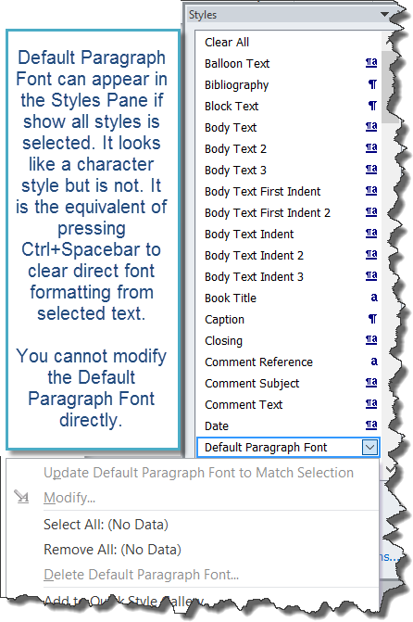The height and width of the screenshot is (622, 413).
Task: Click the paragraph mark icon beside Block Text
Action: tap(372, 106)
